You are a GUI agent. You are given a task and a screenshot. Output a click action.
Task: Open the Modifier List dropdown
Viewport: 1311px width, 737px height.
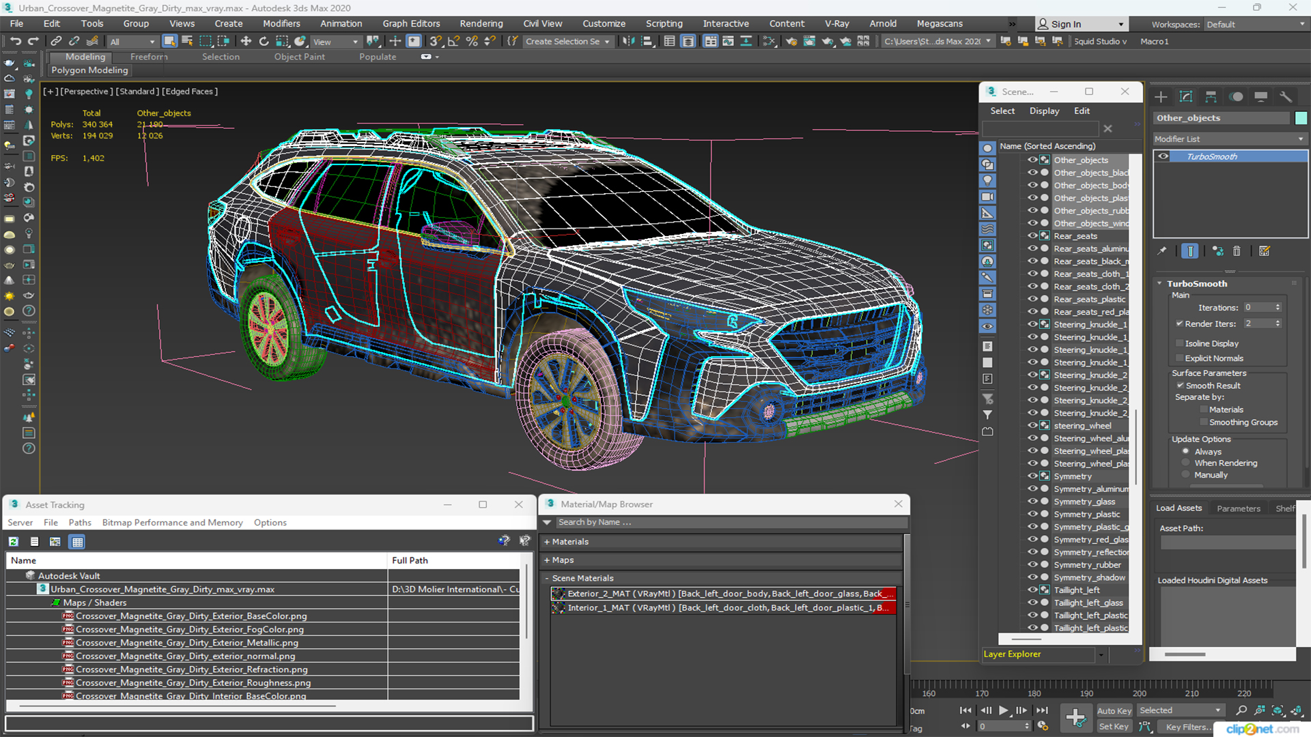tap(1230, 139)
